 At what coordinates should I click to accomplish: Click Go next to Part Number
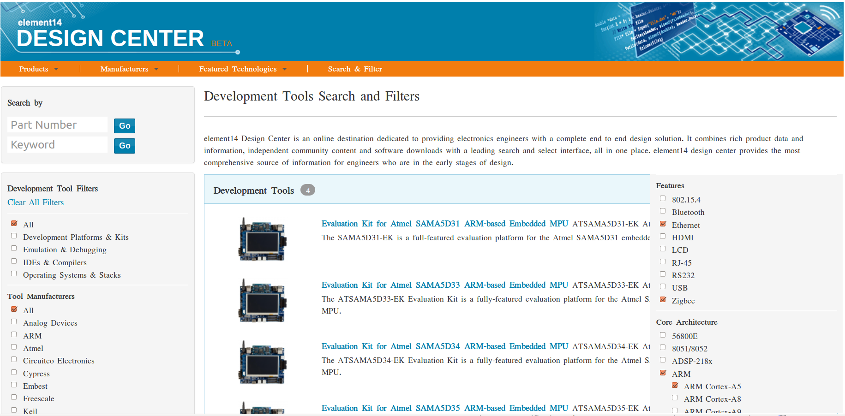125,125
